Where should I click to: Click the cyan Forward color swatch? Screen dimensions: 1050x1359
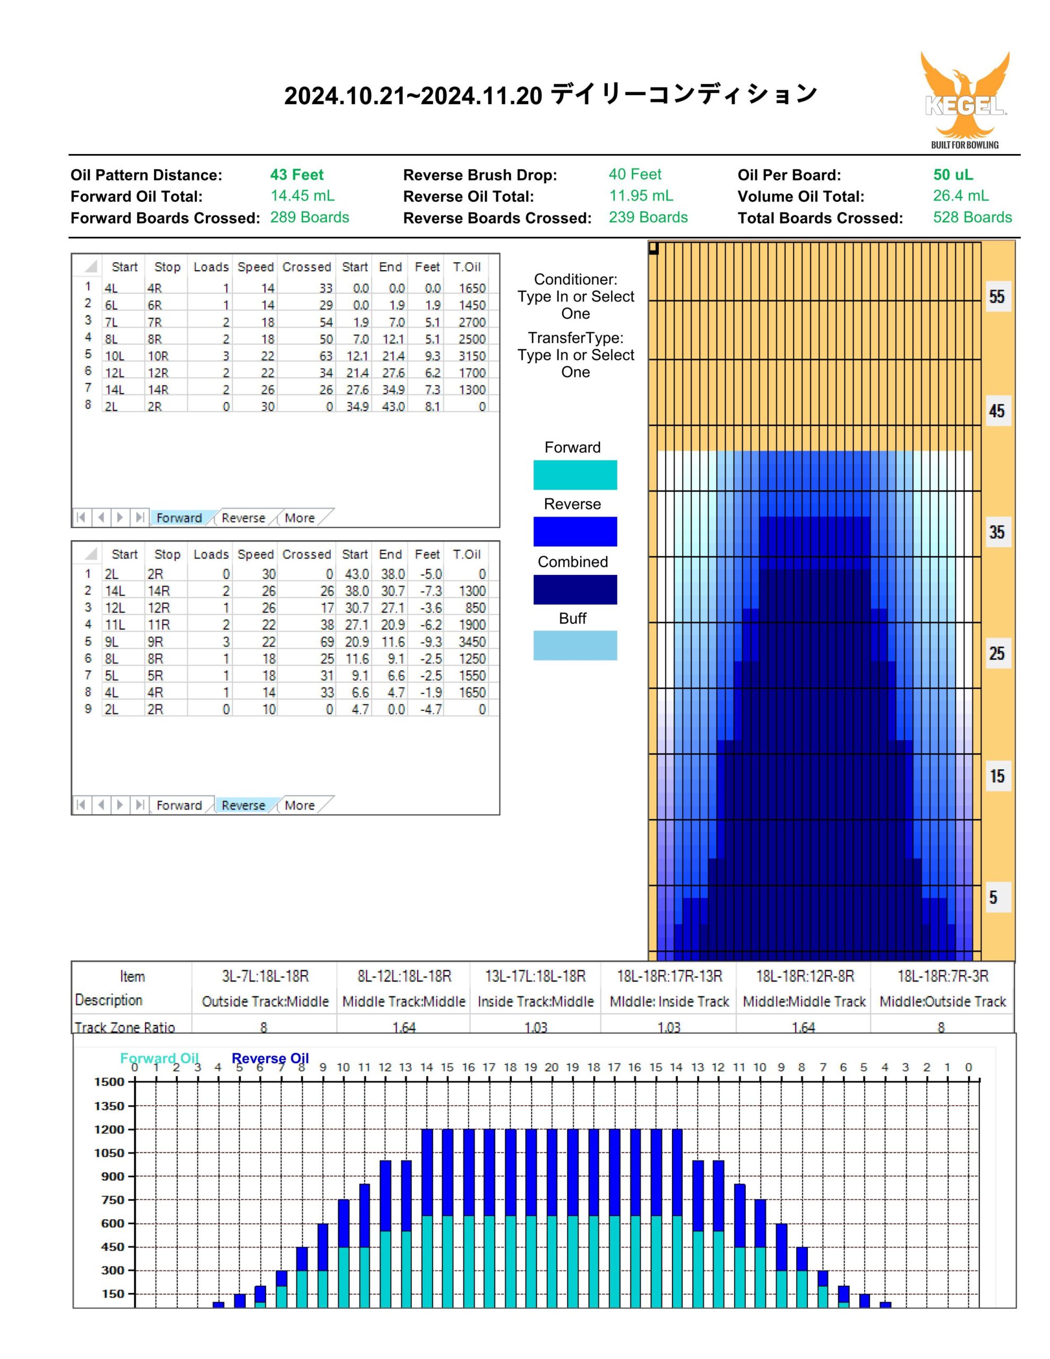pyautogui.click(x=575, y=475)
